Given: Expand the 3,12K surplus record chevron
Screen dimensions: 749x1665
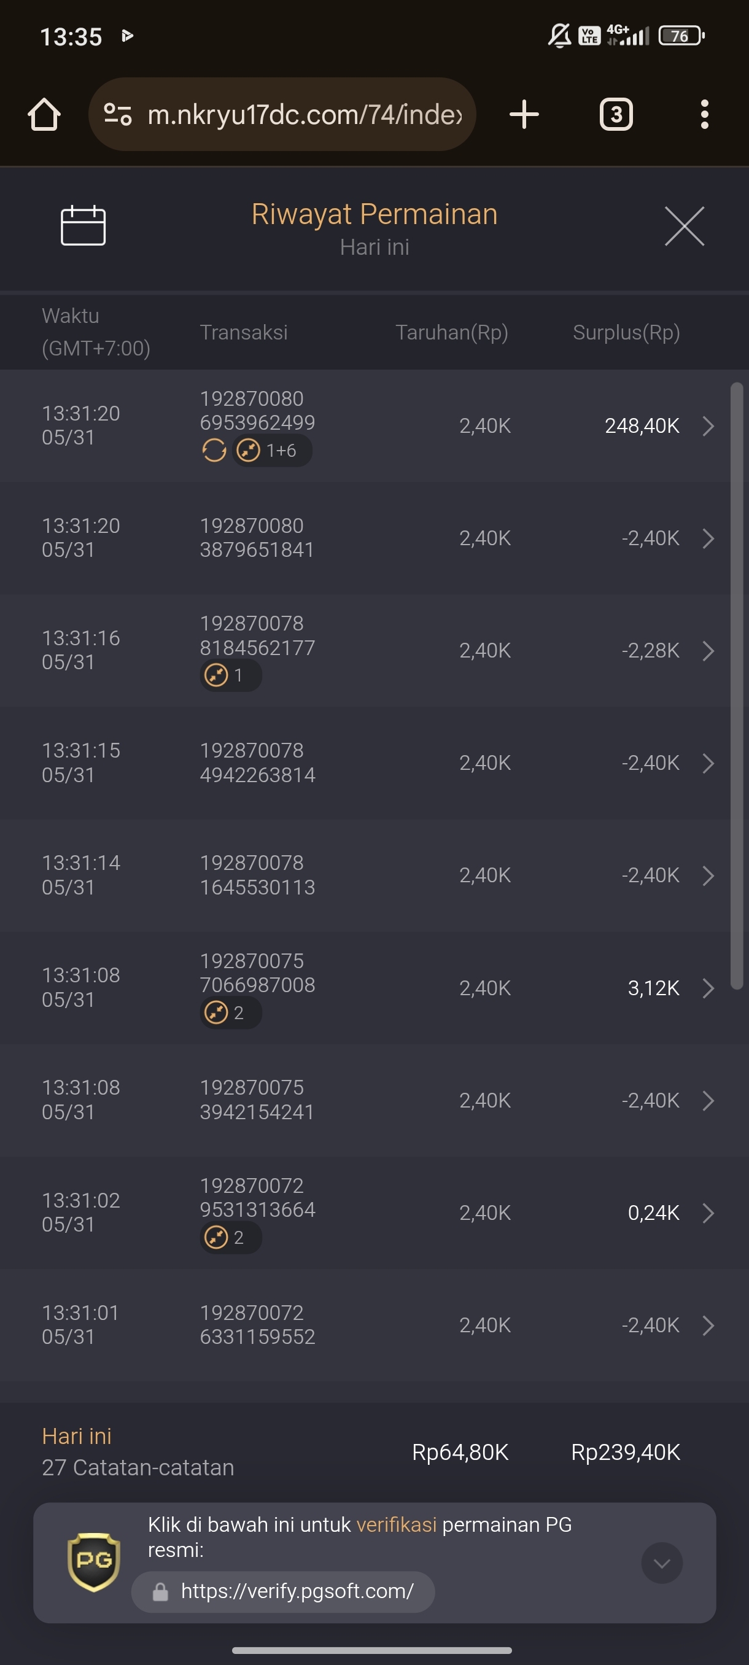Looking at the screenshot, I should click(x=708, y=988).
